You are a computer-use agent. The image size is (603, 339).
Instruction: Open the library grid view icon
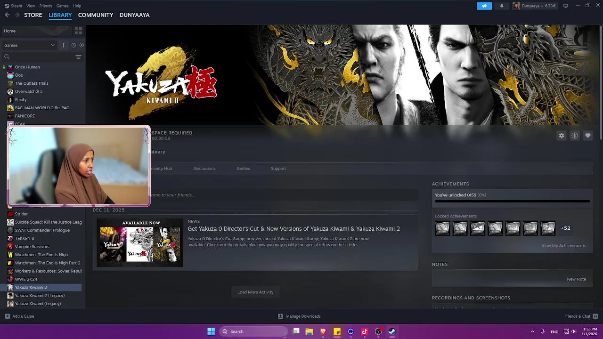coord(78,31)
